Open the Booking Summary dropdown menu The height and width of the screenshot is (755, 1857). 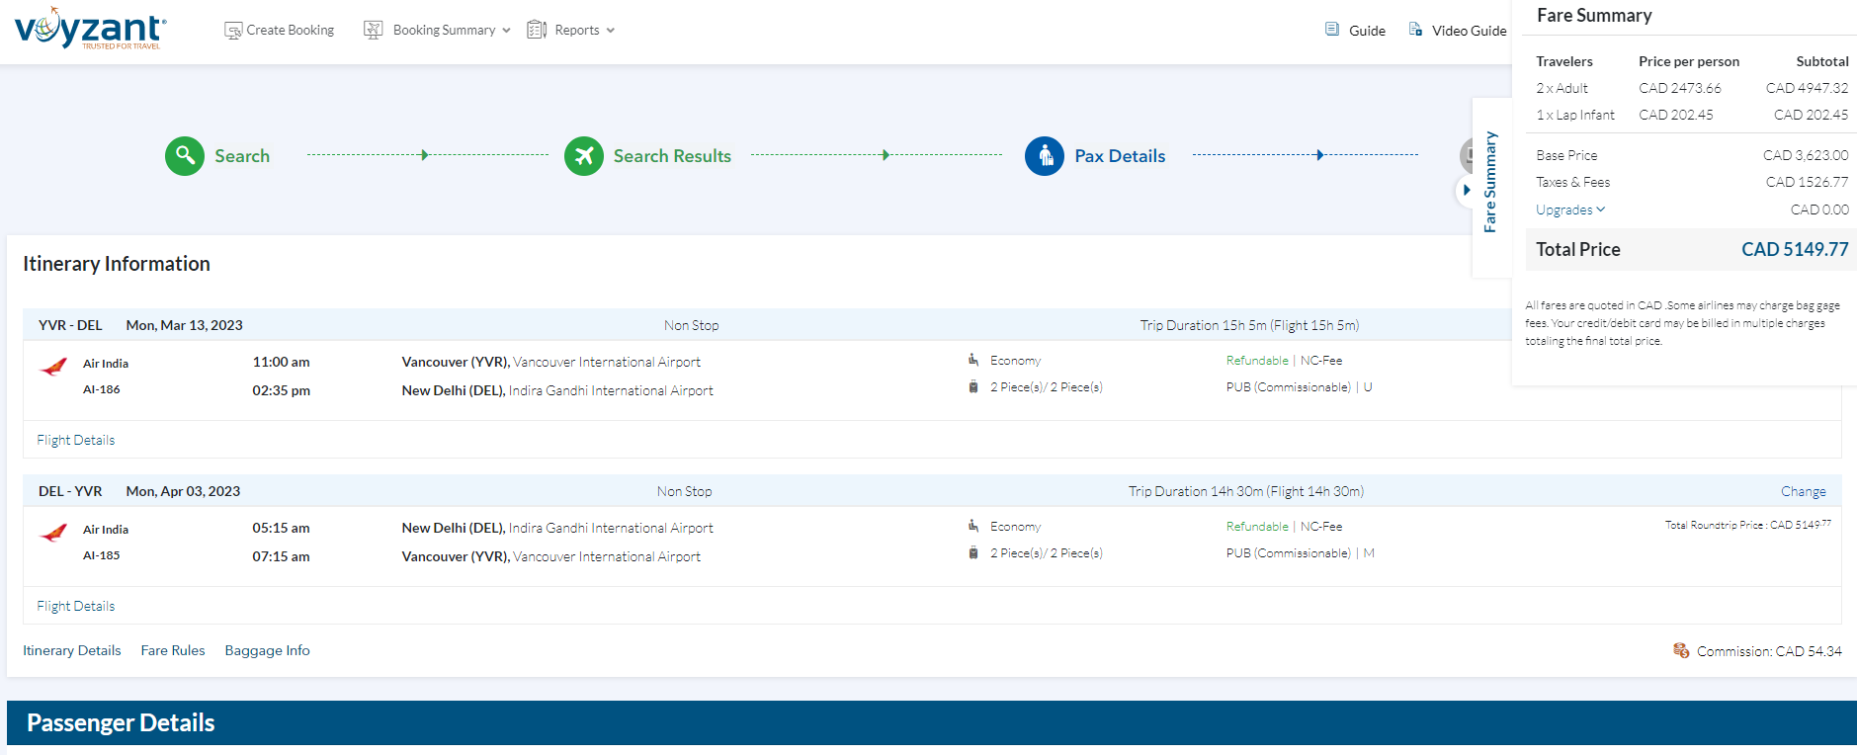(x=444, y=31)
